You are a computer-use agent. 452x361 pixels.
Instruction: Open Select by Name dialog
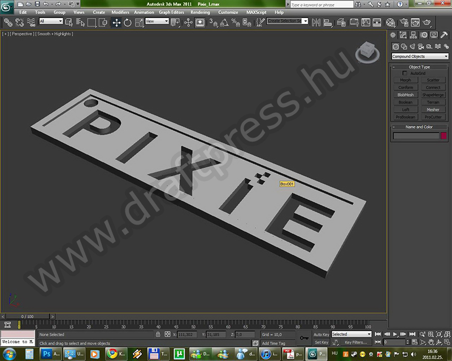tap(80, 23)
